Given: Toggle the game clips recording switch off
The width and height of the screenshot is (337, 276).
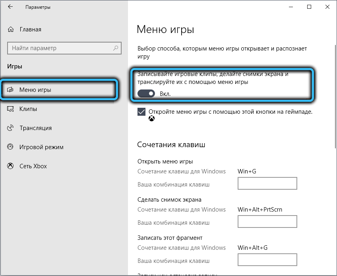Looking at the screenshot, I should click(146, 93).
